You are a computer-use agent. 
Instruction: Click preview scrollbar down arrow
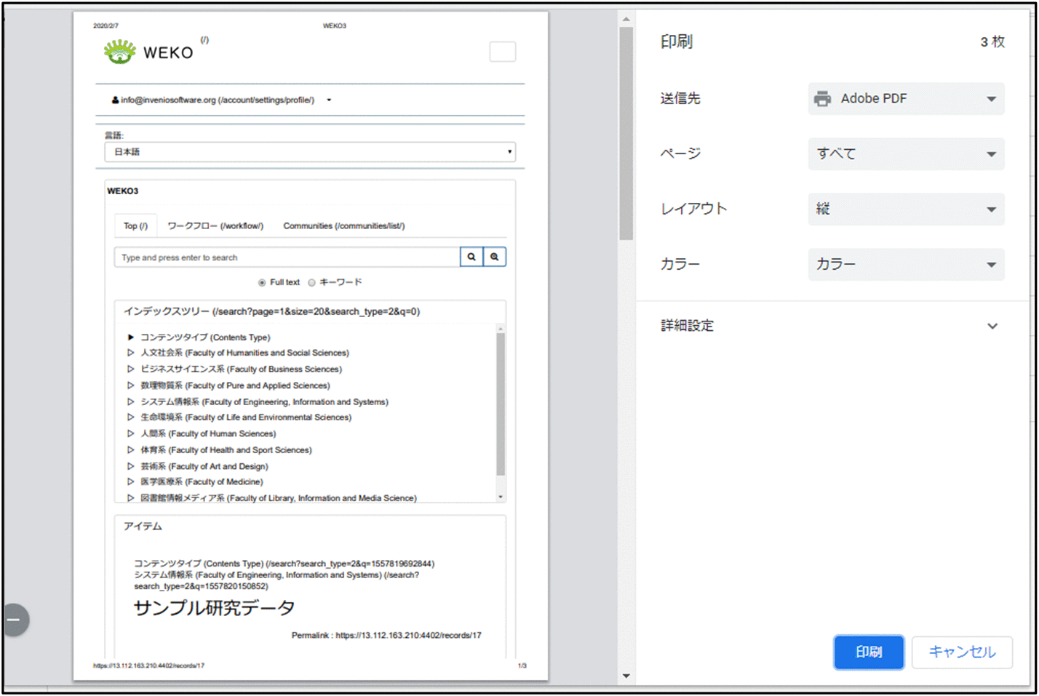626,676
